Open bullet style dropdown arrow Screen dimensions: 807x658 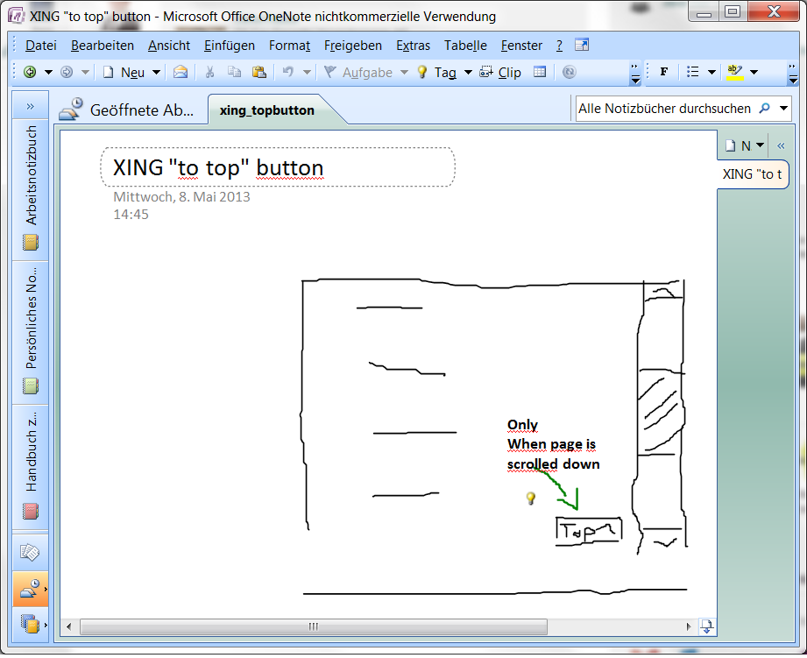(711, 72)
